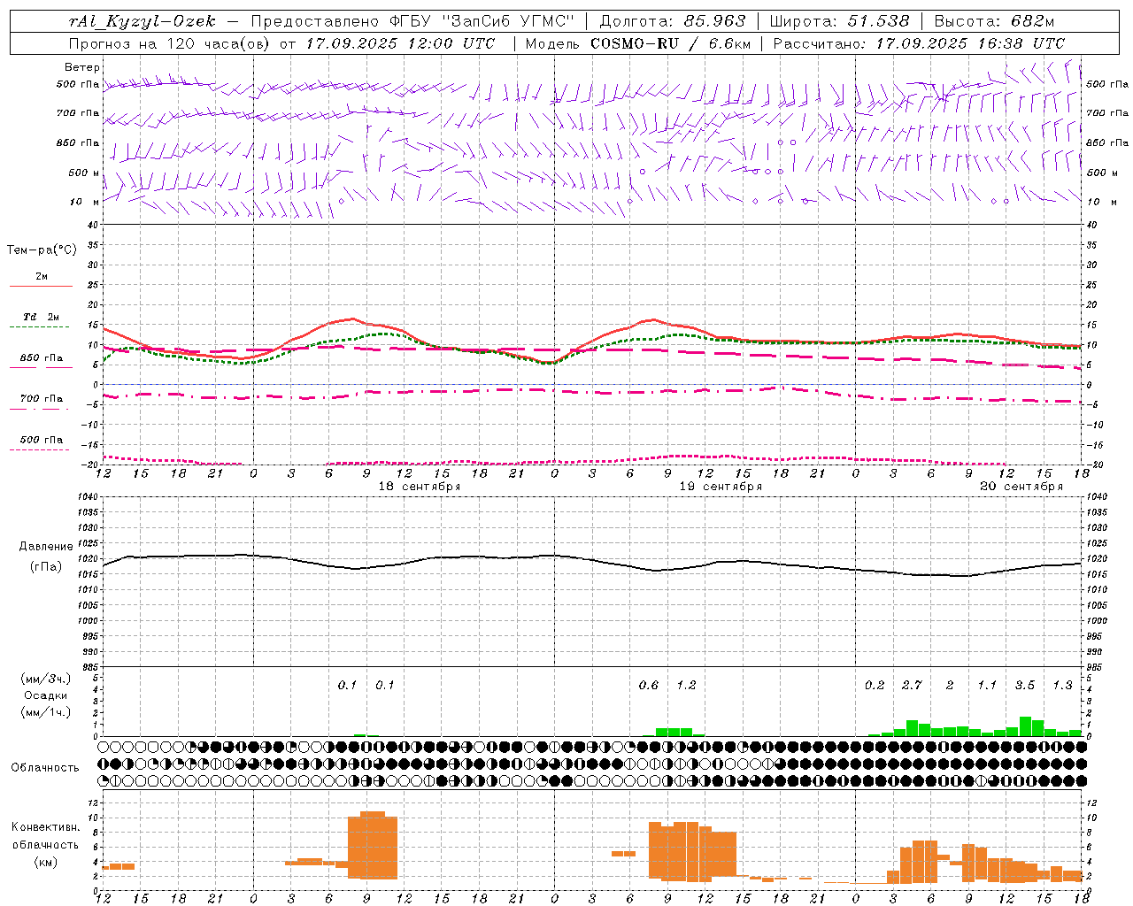Screen dimensions: 1133x906
Task: Click the 500 гПа temperature legend entry
Action: pos(41,440)
